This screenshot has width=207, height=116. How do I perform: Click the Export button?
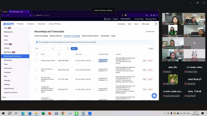tap(151, 48)
